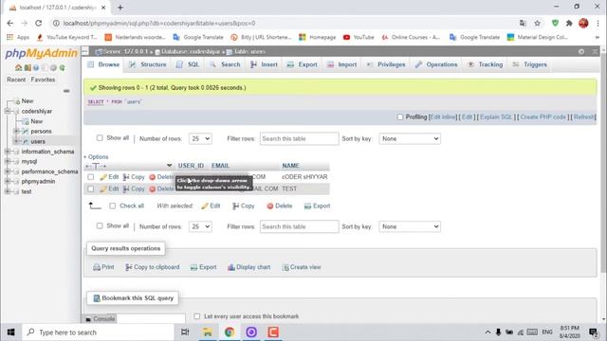The width and height of the screenshot is (607, 341).
Task: Select users table in navigation tree
Action: [x=38, y=141]
